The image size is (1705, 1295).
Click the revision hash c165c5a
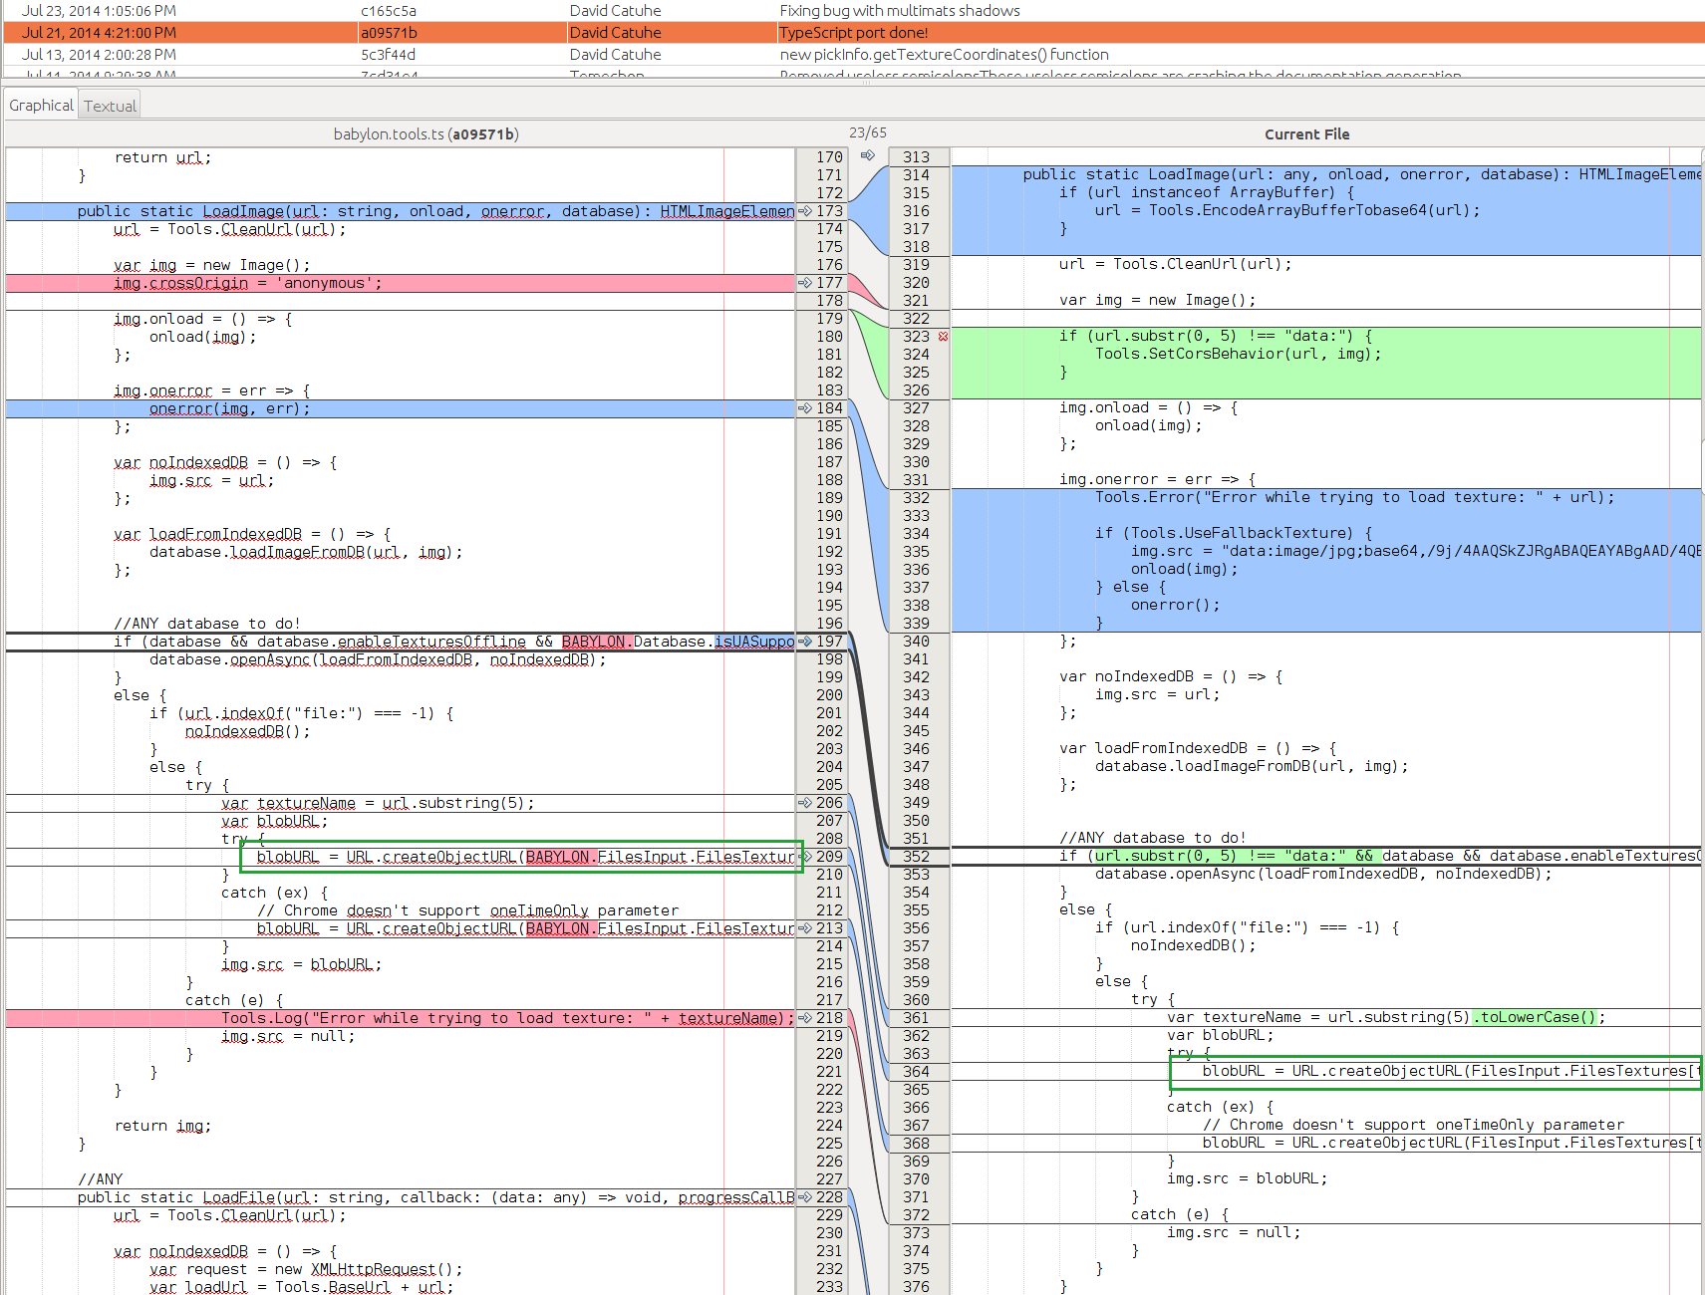tap(389, 11)
